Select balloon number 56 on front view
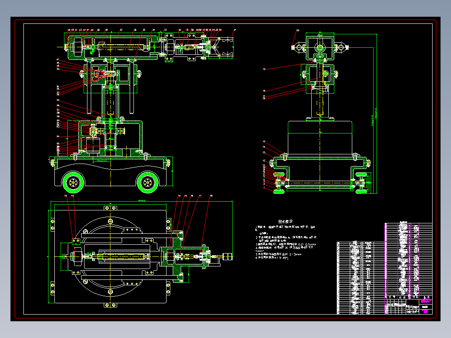 [x=58, y=105]
